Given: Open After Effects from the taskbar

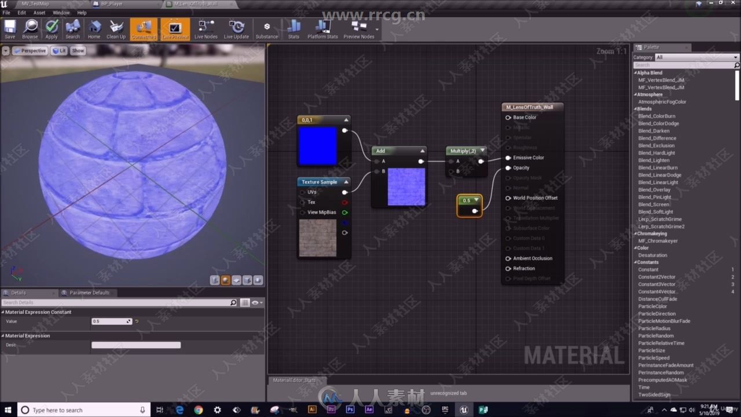Looking at the screenshot, I should 369,409.
